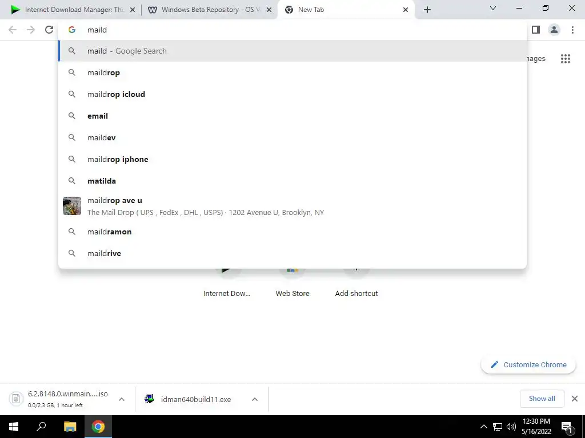Open the network tray icon
This screenshot has height=438, width=585.
coord(498,427)
